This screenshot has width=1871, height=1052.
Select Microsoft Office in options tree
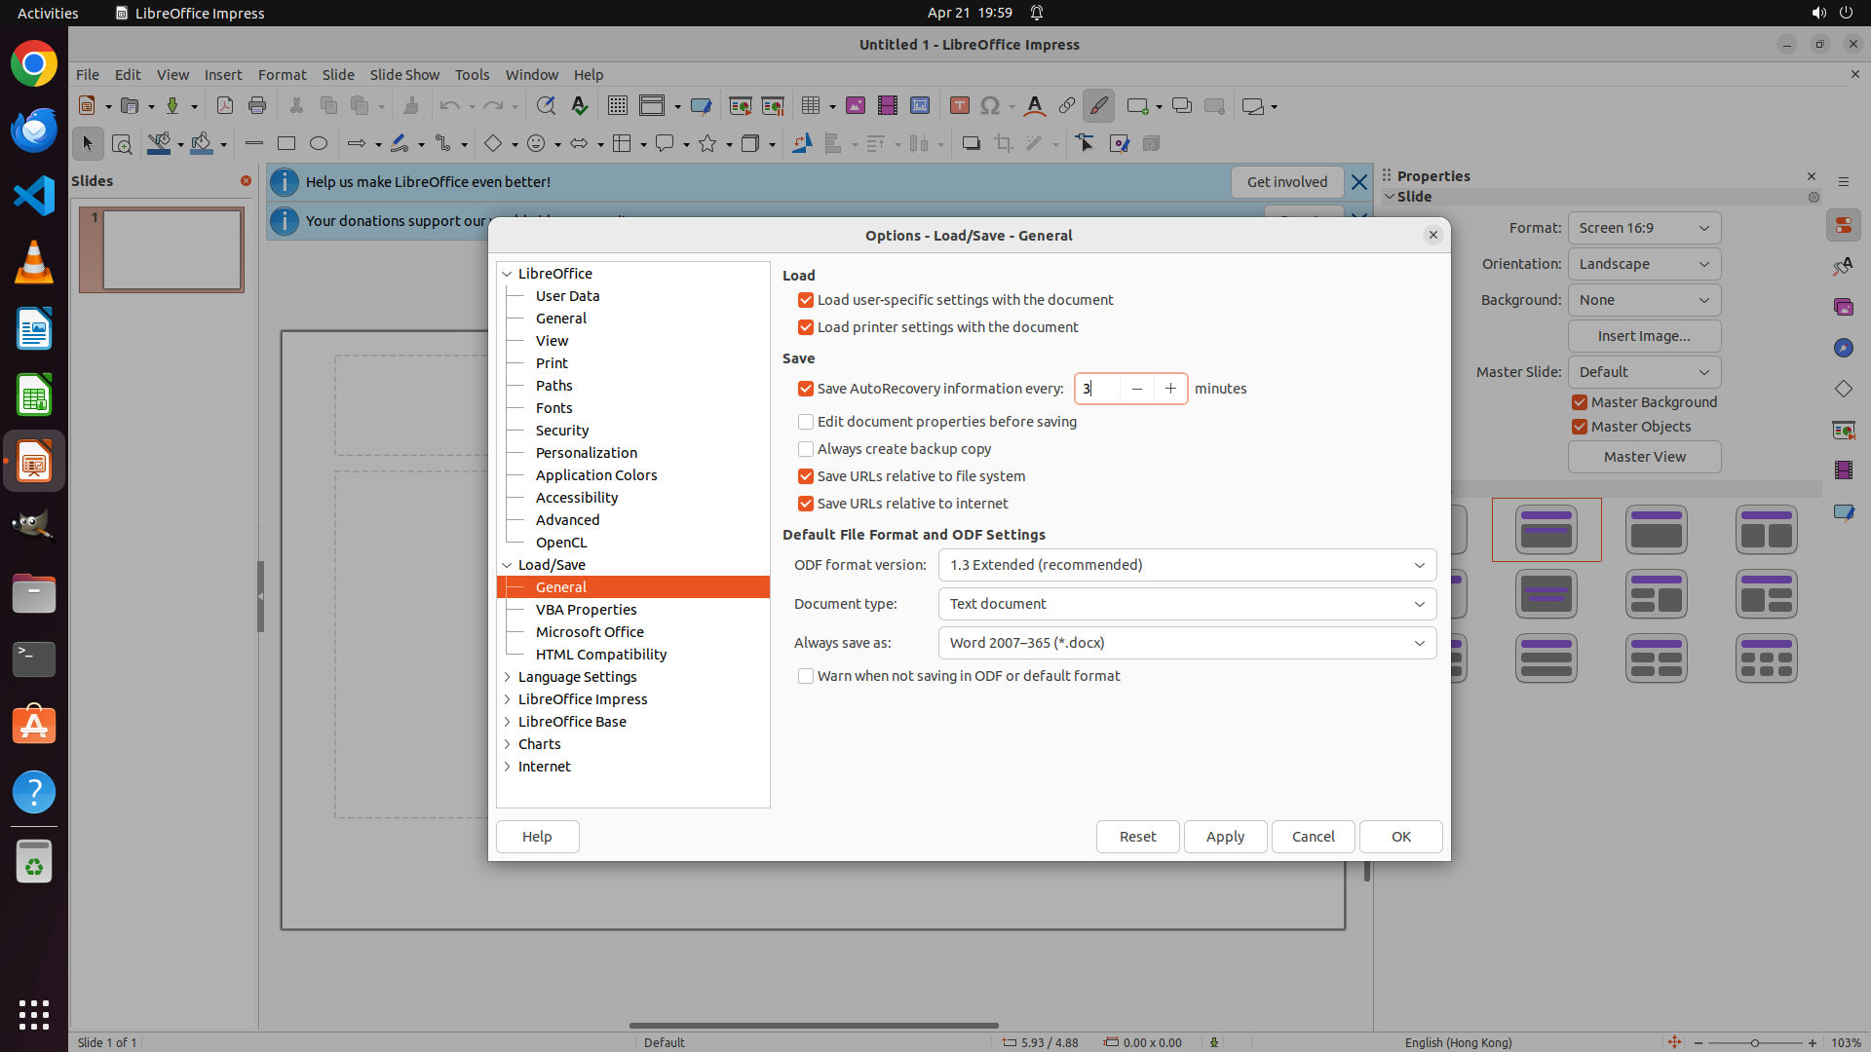pyautogui.click(x=590, y=632)
